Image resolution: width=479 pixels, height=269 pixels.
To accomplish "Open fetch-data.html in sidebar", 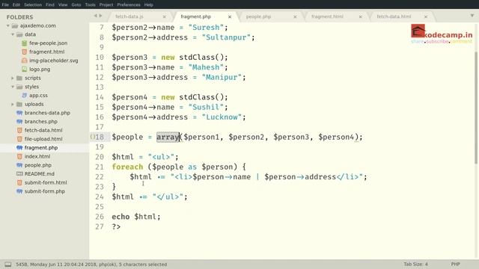I will click(x=43, y=130).
